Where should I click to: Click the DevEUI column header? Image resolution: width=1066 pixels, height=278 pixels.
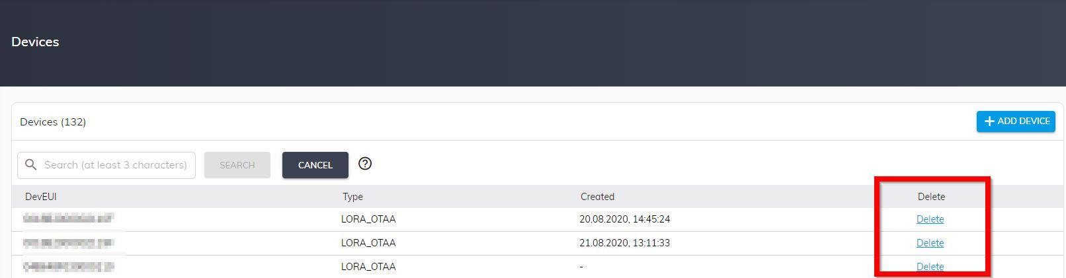(x=41, y=197)
